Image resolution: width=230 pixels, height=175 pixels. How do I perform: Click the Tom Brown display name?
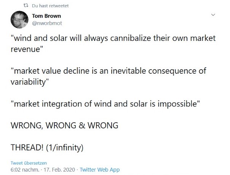tap(46, 16)
